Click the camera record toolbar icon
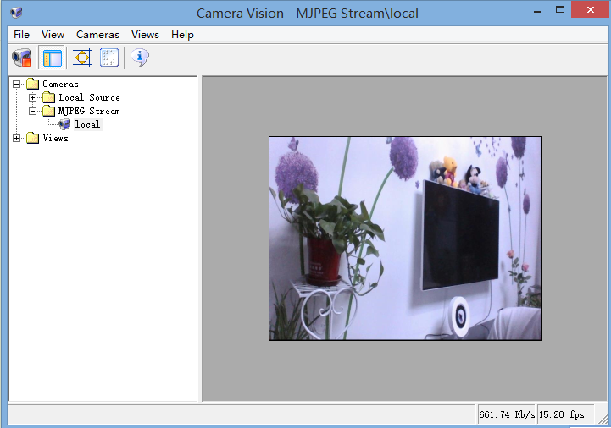 pyautogui.click(x=21, y=58)
